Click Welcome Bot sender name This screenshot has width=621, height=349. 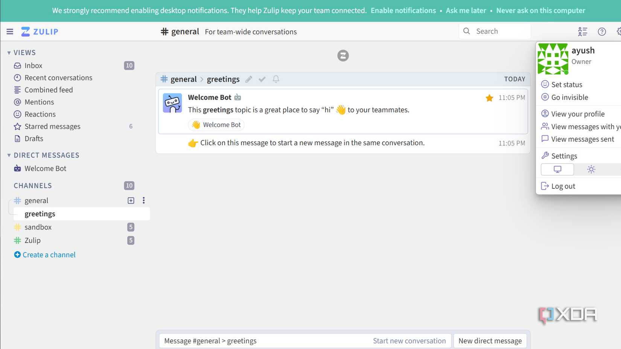pyautogui.click(x=210, y=97)
